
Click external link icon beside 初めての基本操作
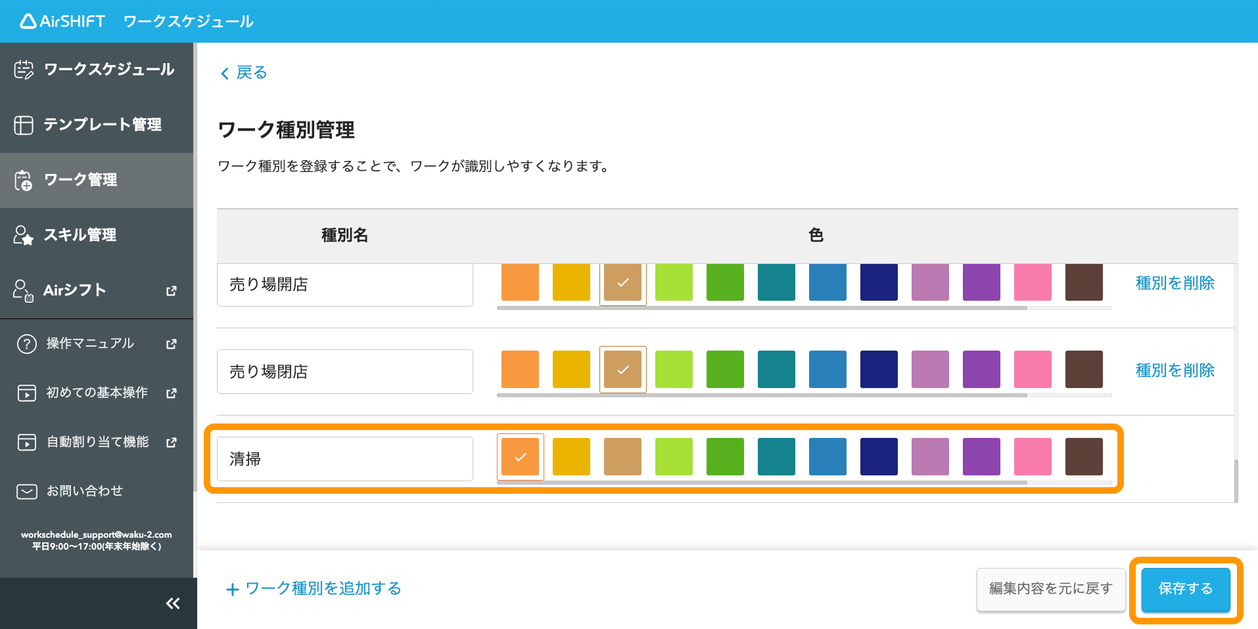pos(172,393)
